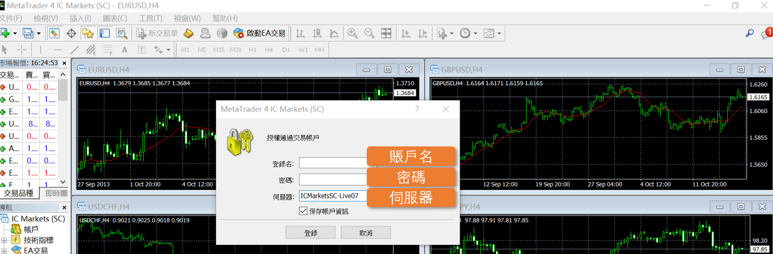Viewport: 773px width, 254px height.
Task: Open the 檢視(V) menu
Action: [45, 18]
